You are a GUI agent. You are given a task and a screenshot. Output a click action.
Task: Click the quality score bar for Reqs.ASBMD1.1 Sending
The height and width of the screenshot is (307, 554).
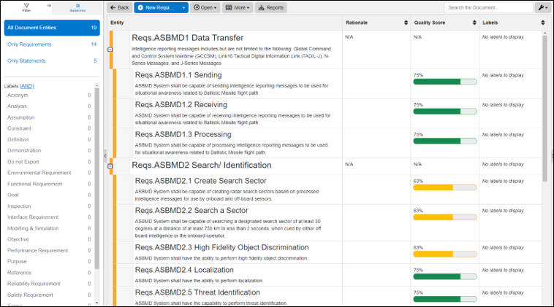[444, 81]
